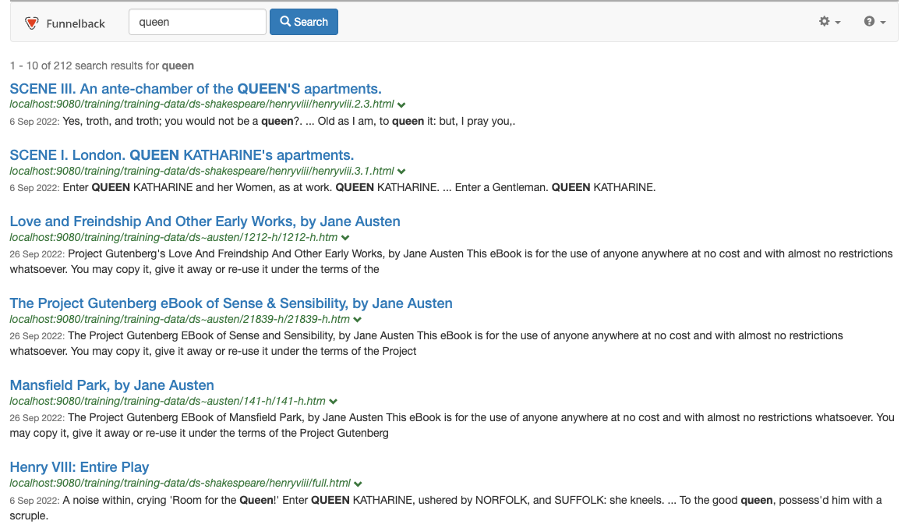Click the Search button
The width and height of the screenshot is (908, 528).
coord(303,22)
